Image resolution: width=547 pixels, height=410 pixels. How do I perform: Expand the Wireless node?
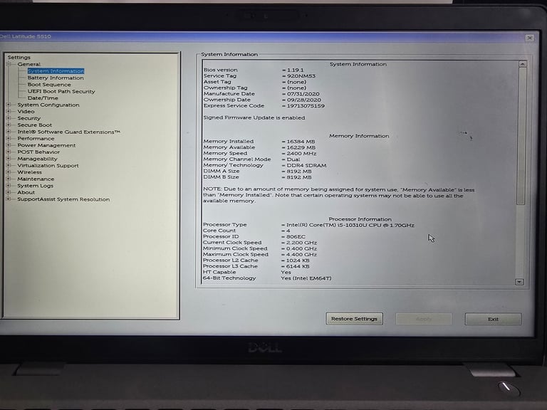point(9,172)
